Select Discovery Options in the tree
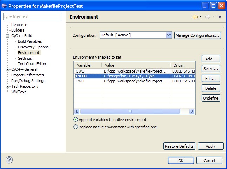Screen dimensions: 227x169 pyautogui.click(x=33, y=47)
